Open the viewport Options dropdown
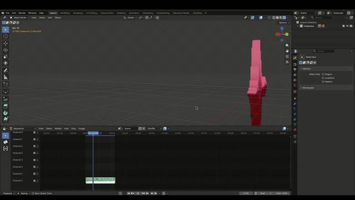 coord(284,23)
